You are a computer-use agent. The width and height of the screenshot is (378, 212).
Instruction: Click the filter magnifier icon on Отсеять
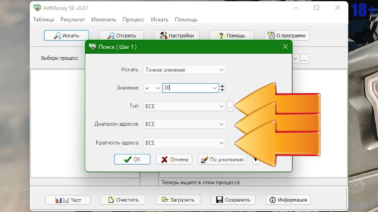[x=111, y=35]
